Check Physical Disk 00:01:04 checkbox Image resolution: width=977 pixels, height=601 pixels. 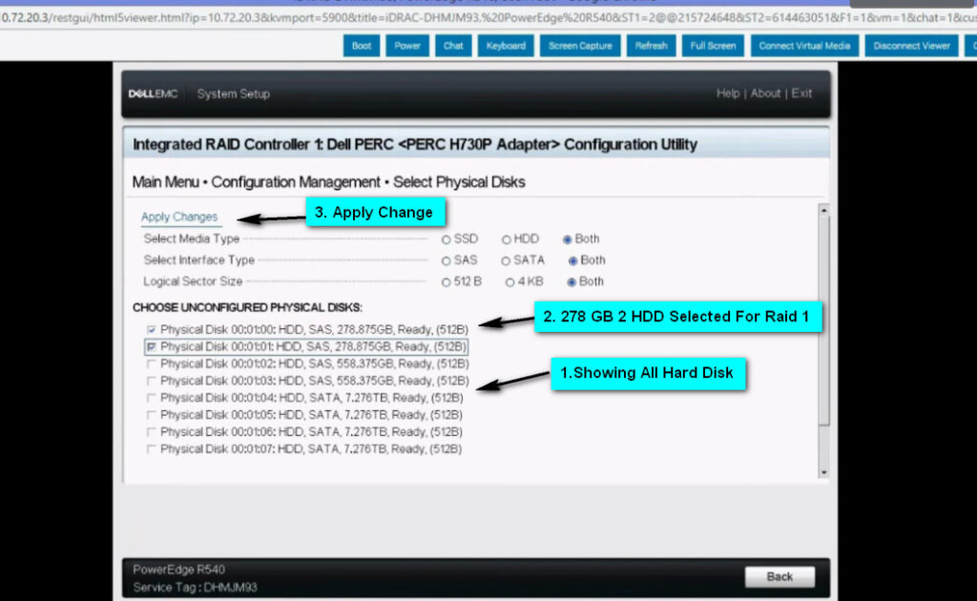click(152, 398)
